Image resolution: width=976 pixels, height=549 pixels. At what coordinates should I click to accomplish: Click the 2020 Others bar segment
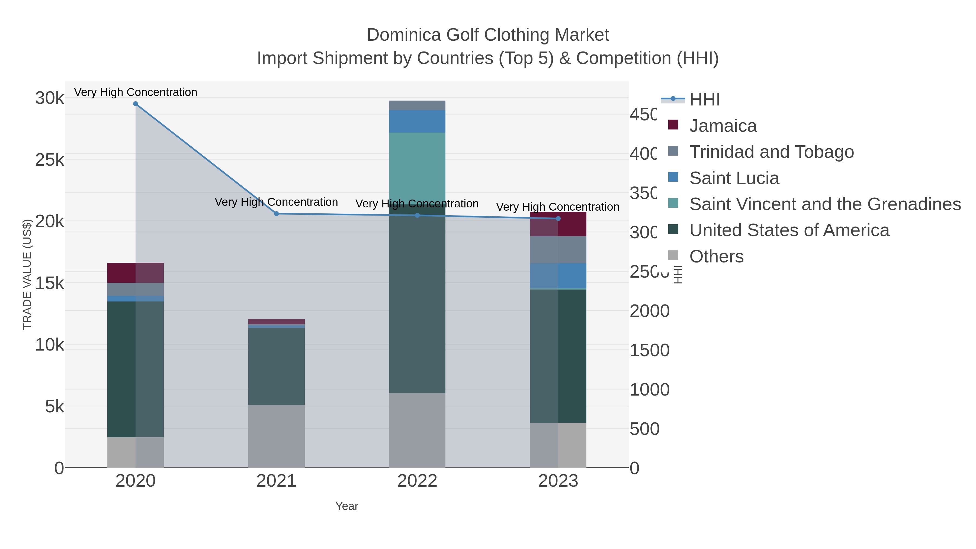[136, 452]
